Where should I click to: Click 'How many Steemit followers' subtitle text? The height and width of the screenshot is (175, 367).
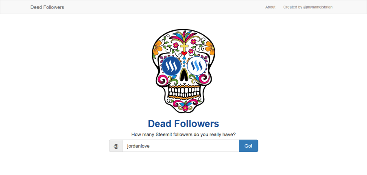[x=183, y=134]
